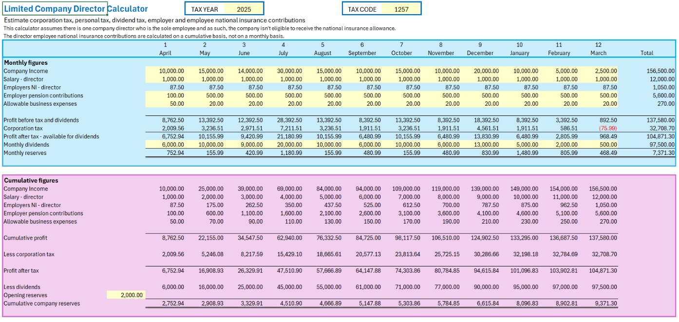Select the Total column header
Image resolution: width=679 pixels, height=322 pixels.
647,53
